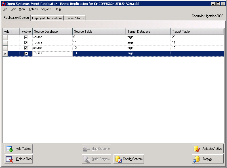Click the Config Servers checkmark icon
Viewport: 227px width, 168px height.
tap(119, 159)
